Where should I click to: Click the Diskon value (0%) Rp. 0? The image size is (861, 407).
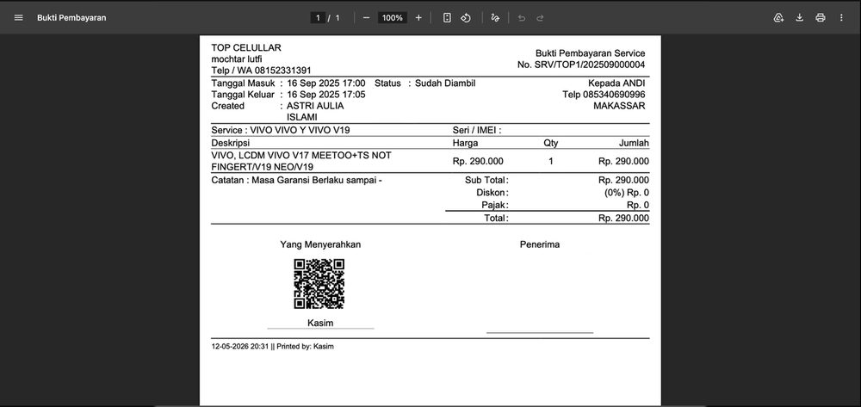pyautogui.click(x=626, y=193)
